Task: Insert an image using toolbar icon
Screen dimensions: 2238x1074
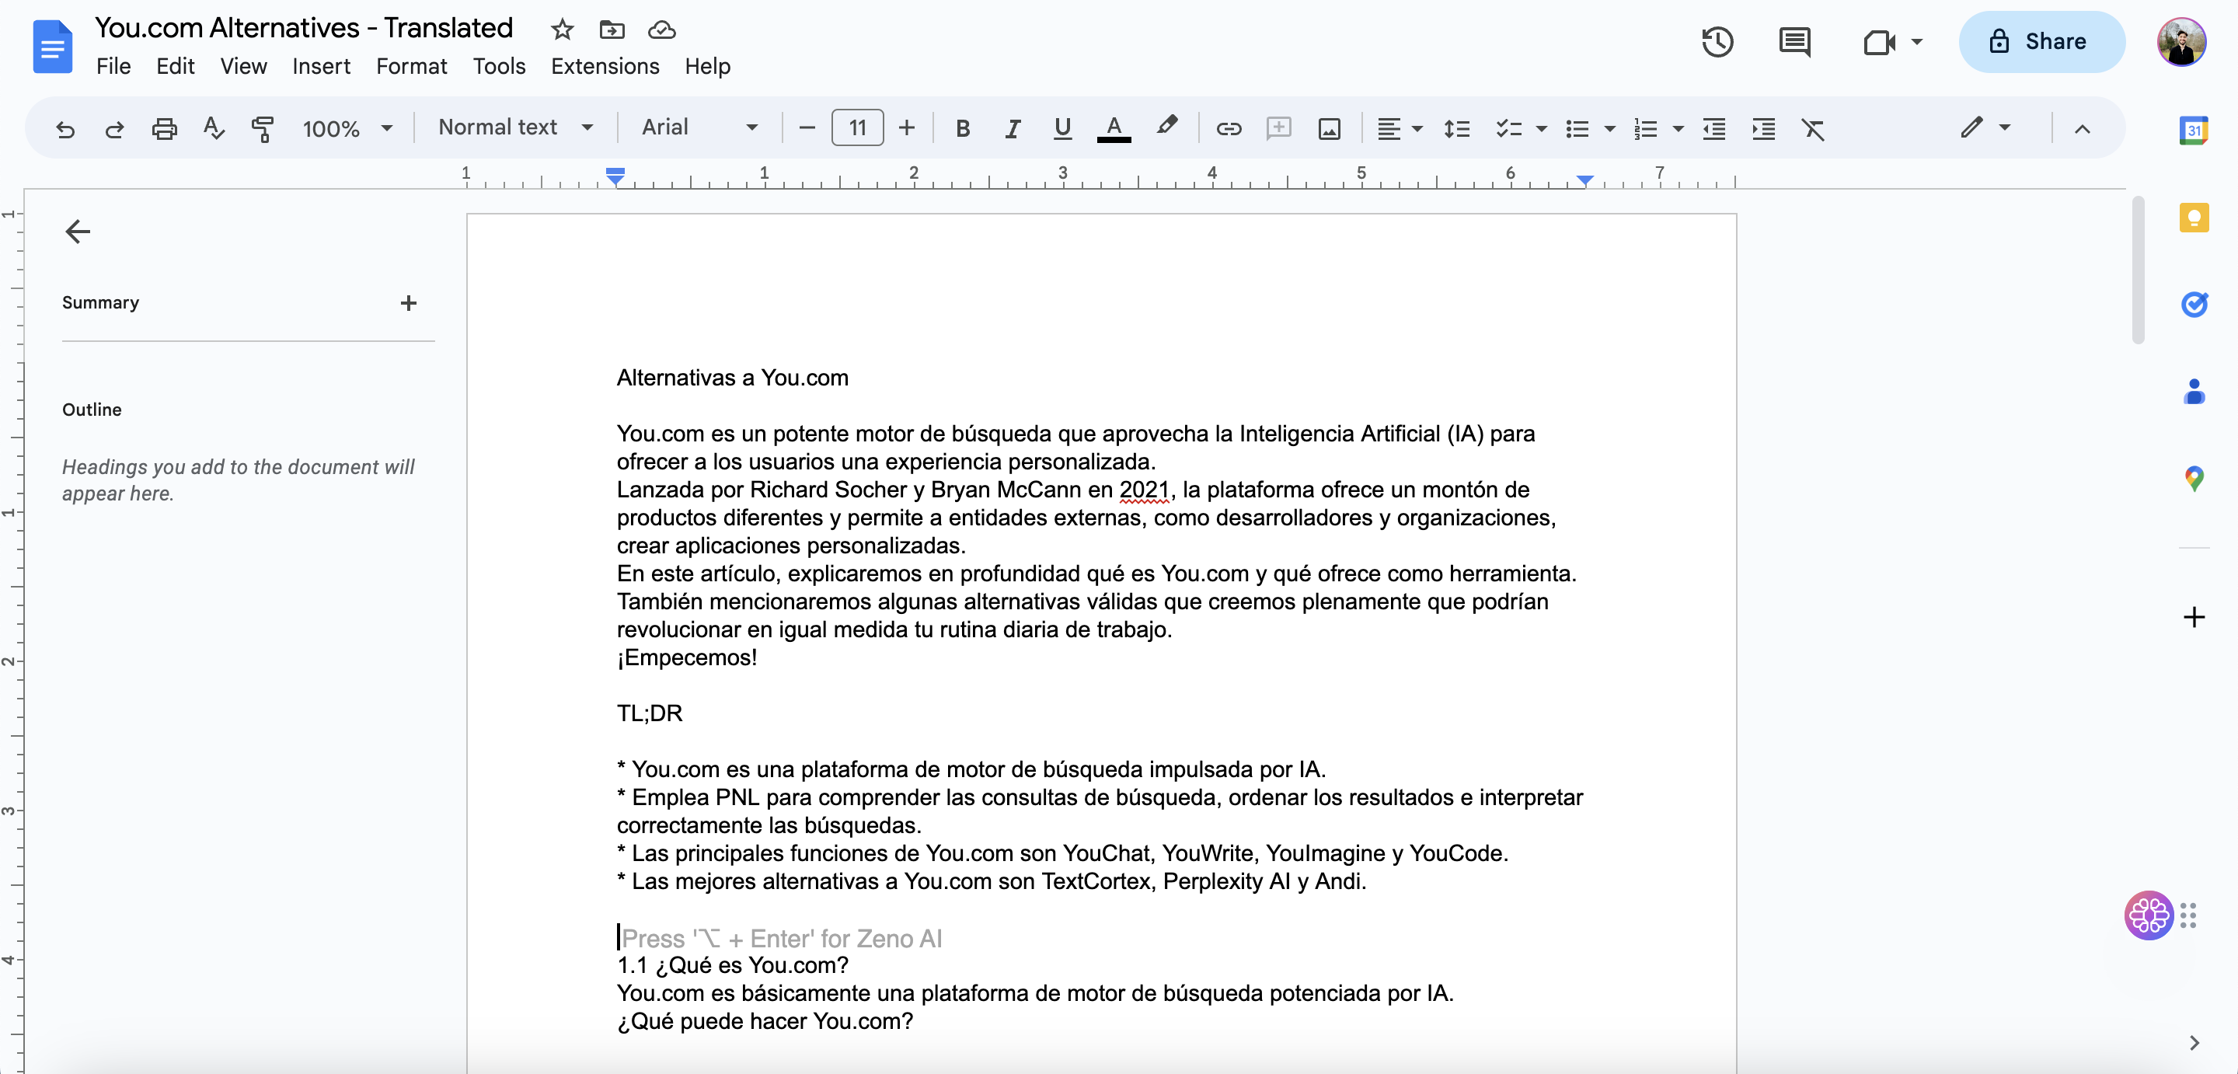Action: 1328,128
